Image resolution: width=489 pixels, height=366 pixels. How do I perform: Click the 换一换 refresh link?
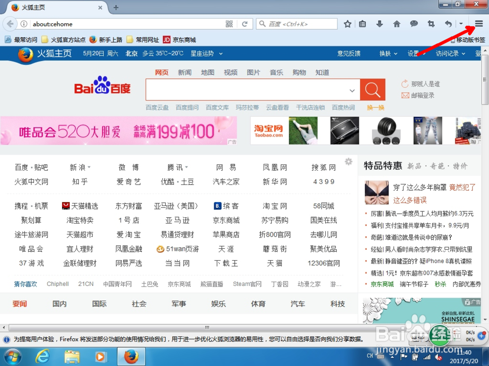coord(375,107)
